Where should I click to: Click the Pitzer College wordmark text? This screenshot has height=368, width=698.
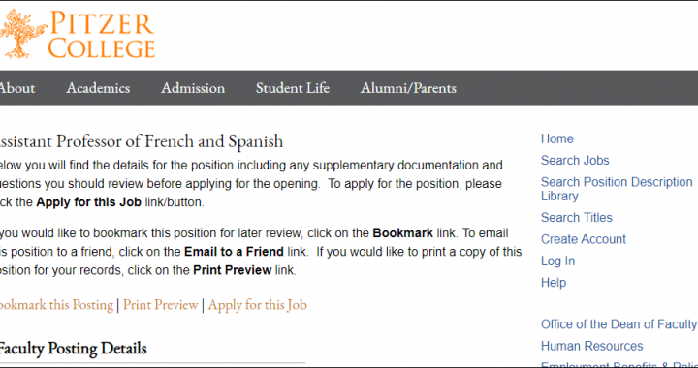[102, 35]
